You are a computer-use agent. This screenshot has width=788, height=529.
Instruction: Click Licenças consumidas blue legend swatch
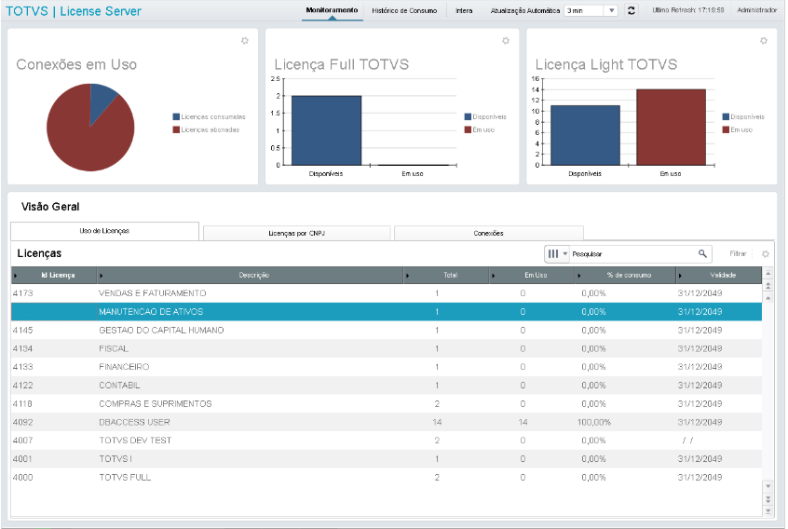176,116
